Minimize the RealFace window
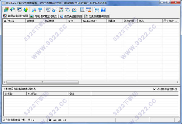Viewport: 182px width, 124px height. pos(162,2)
